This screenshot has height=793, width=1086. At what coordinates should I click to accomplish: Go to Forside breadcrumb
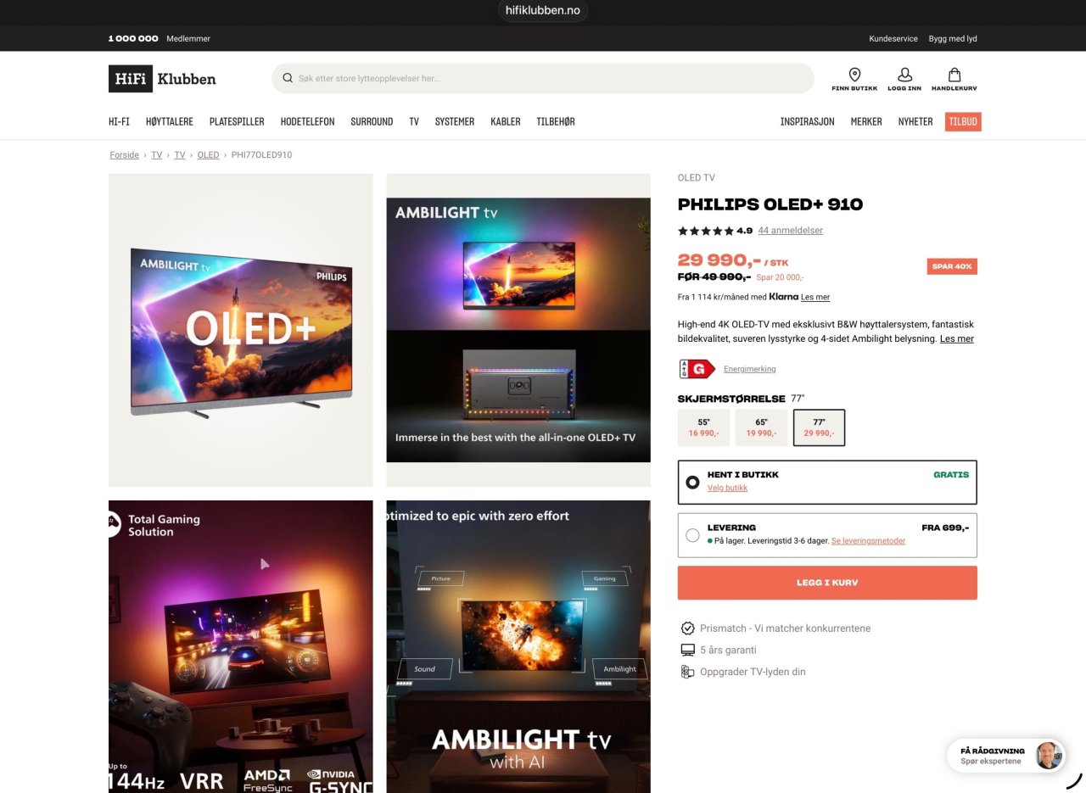pyautogui.click(x=125, y=155)
